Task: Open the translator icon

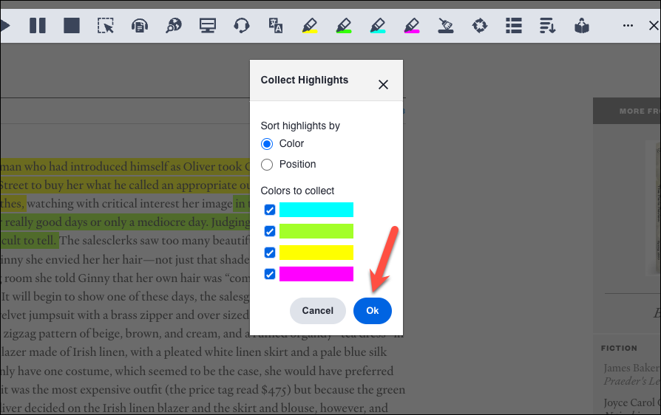Action: tap(276, 26)
